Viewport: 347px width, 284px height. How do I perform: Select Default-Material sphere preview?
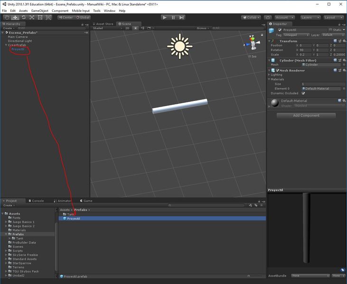tap(275, 103)
